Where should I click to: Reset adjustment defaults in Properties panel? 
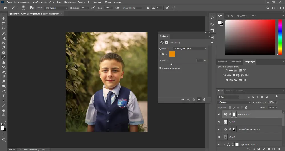pos(194,99)
